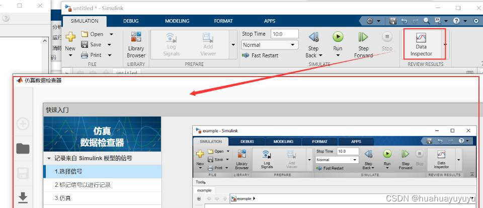This screenshot has height=208, width=483.
Task: Click the gear settings icon in untitled window's top bar
Action: click(x=370, y=21)
